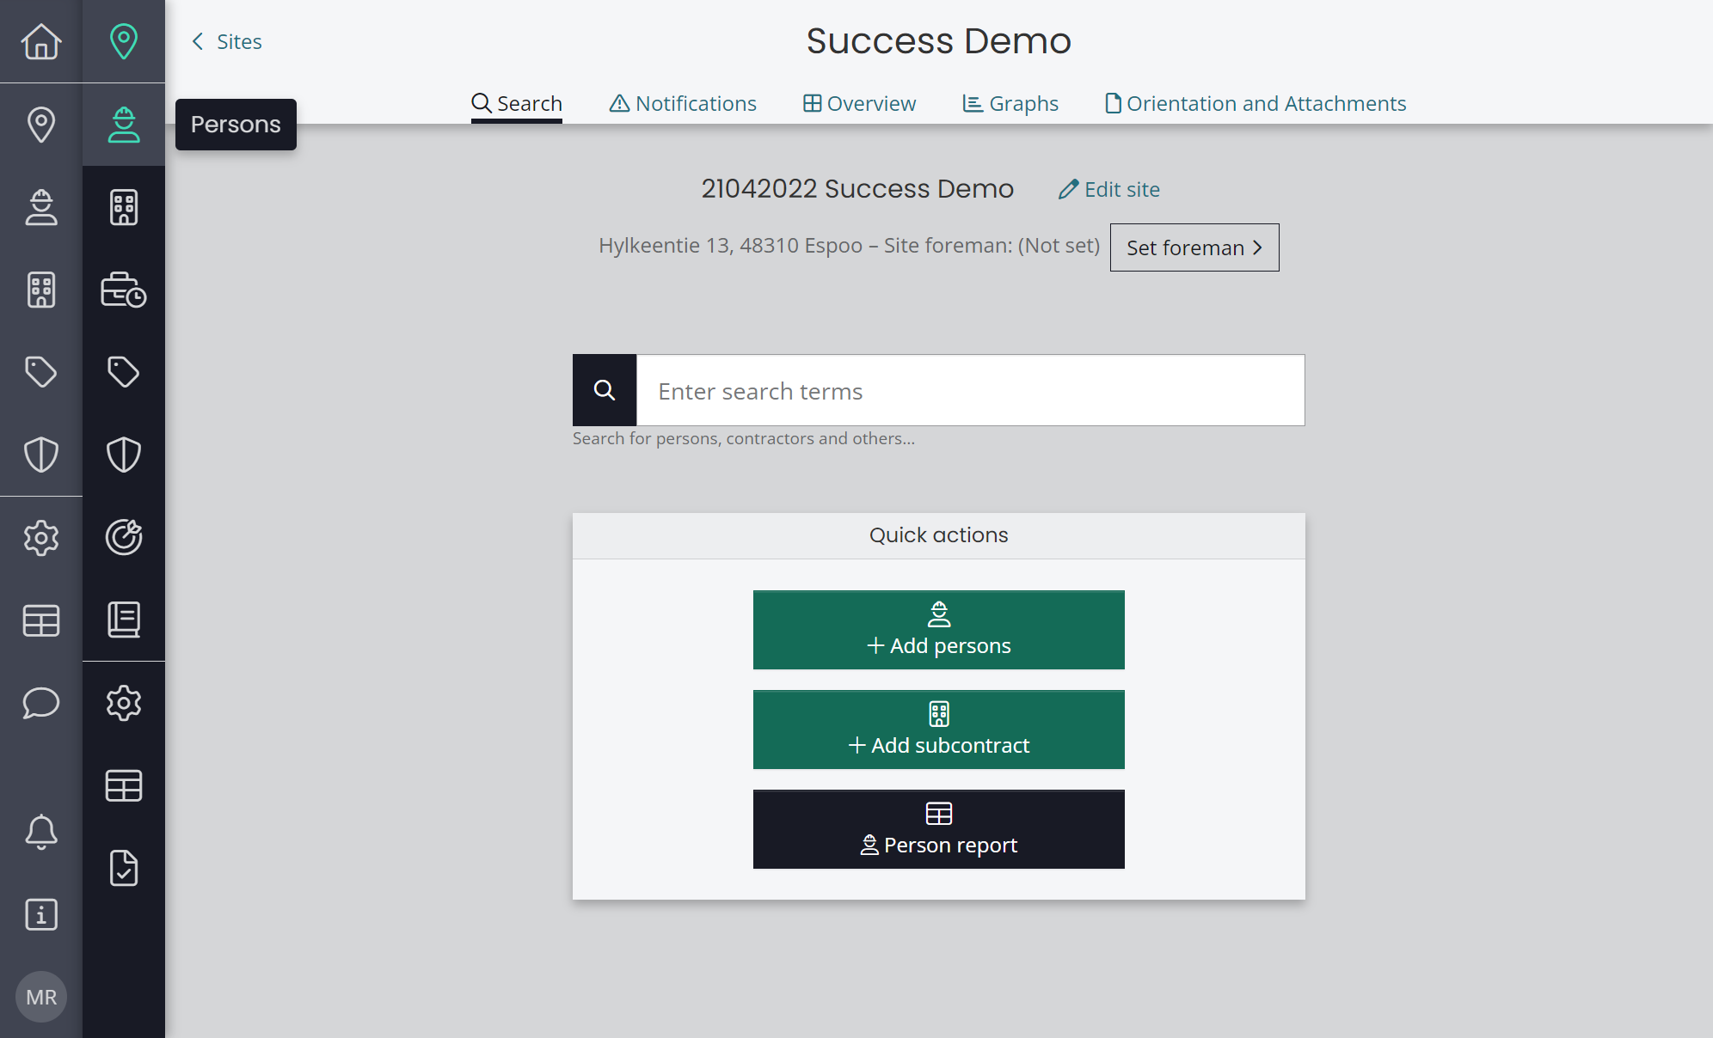This screenshot has width=1713, height=1038.
Task: Open notifications bell in left sidebar
Action: click(41, 832)
